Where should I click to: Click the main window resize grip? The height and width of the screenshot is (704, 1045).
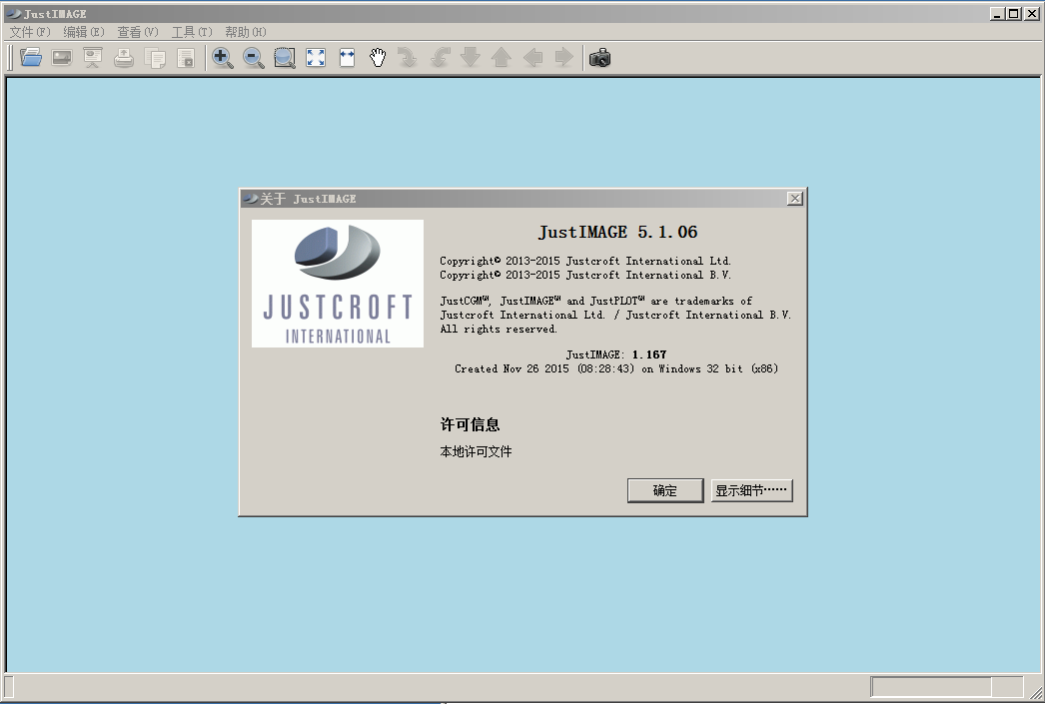tap(1036, 693)
